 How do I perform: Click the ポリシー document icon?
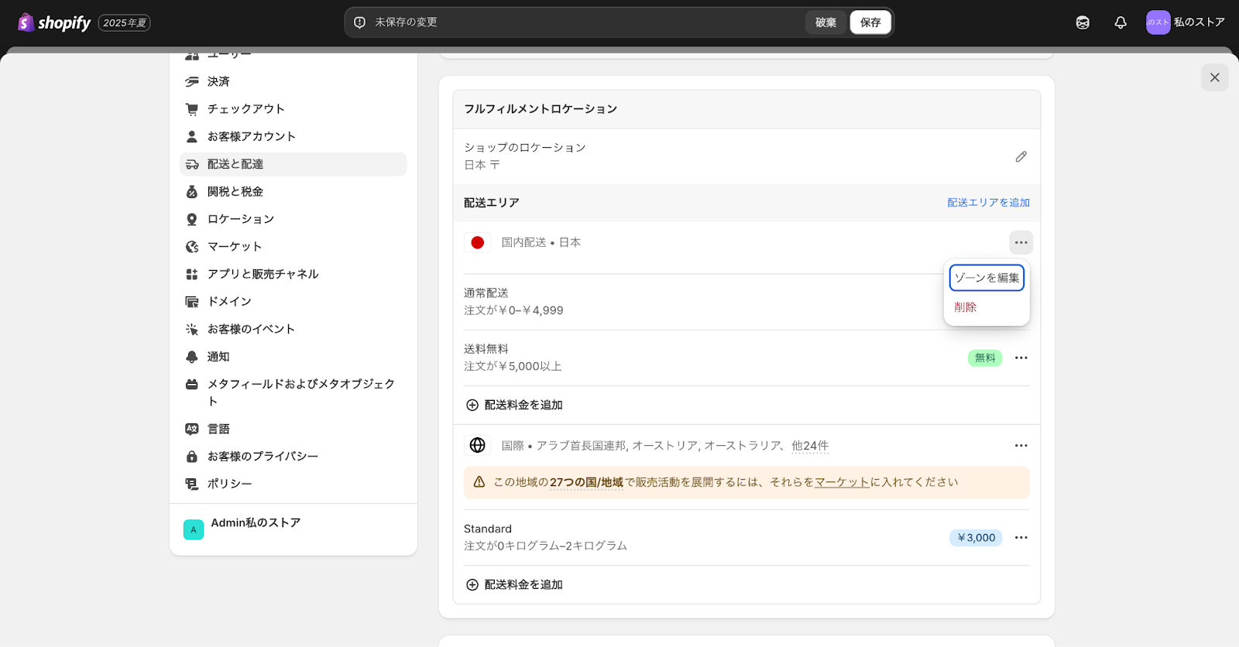tap(192, 484)
